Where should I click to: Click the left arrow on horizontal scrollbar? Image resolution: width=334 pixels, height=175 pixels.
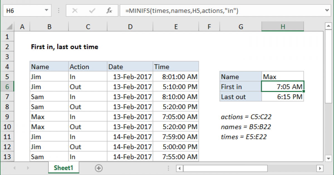(x=180, y=168)
